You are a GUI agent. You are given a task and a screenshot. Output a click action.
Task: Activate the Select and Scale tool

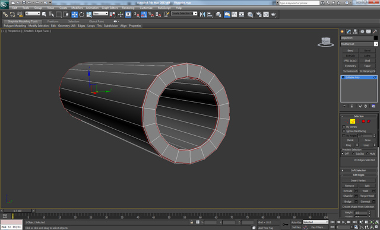pyautogui.click(x=89, y=14)
